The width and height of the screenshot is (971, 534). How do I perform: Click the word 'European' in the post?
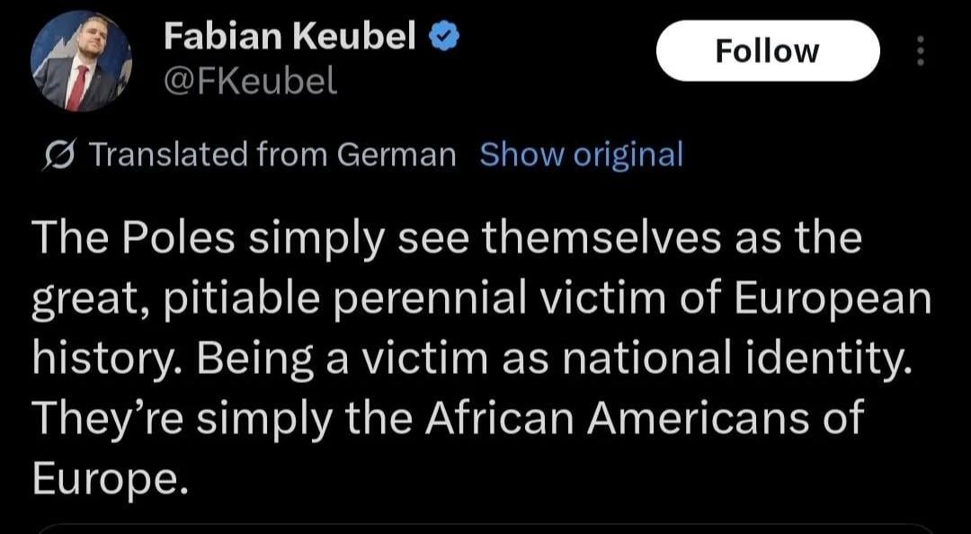pos(834,299)
